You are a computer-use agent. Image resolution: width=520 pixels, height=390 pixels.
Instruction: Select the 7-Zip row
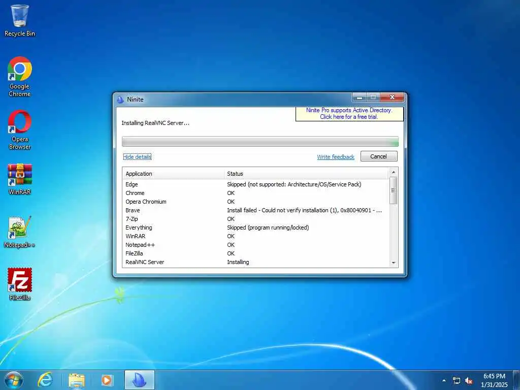256,219
